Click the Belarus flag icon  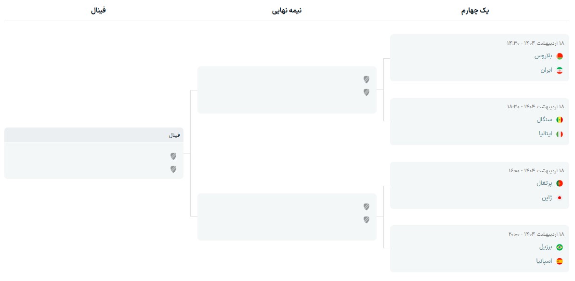[x=559, y=56]
